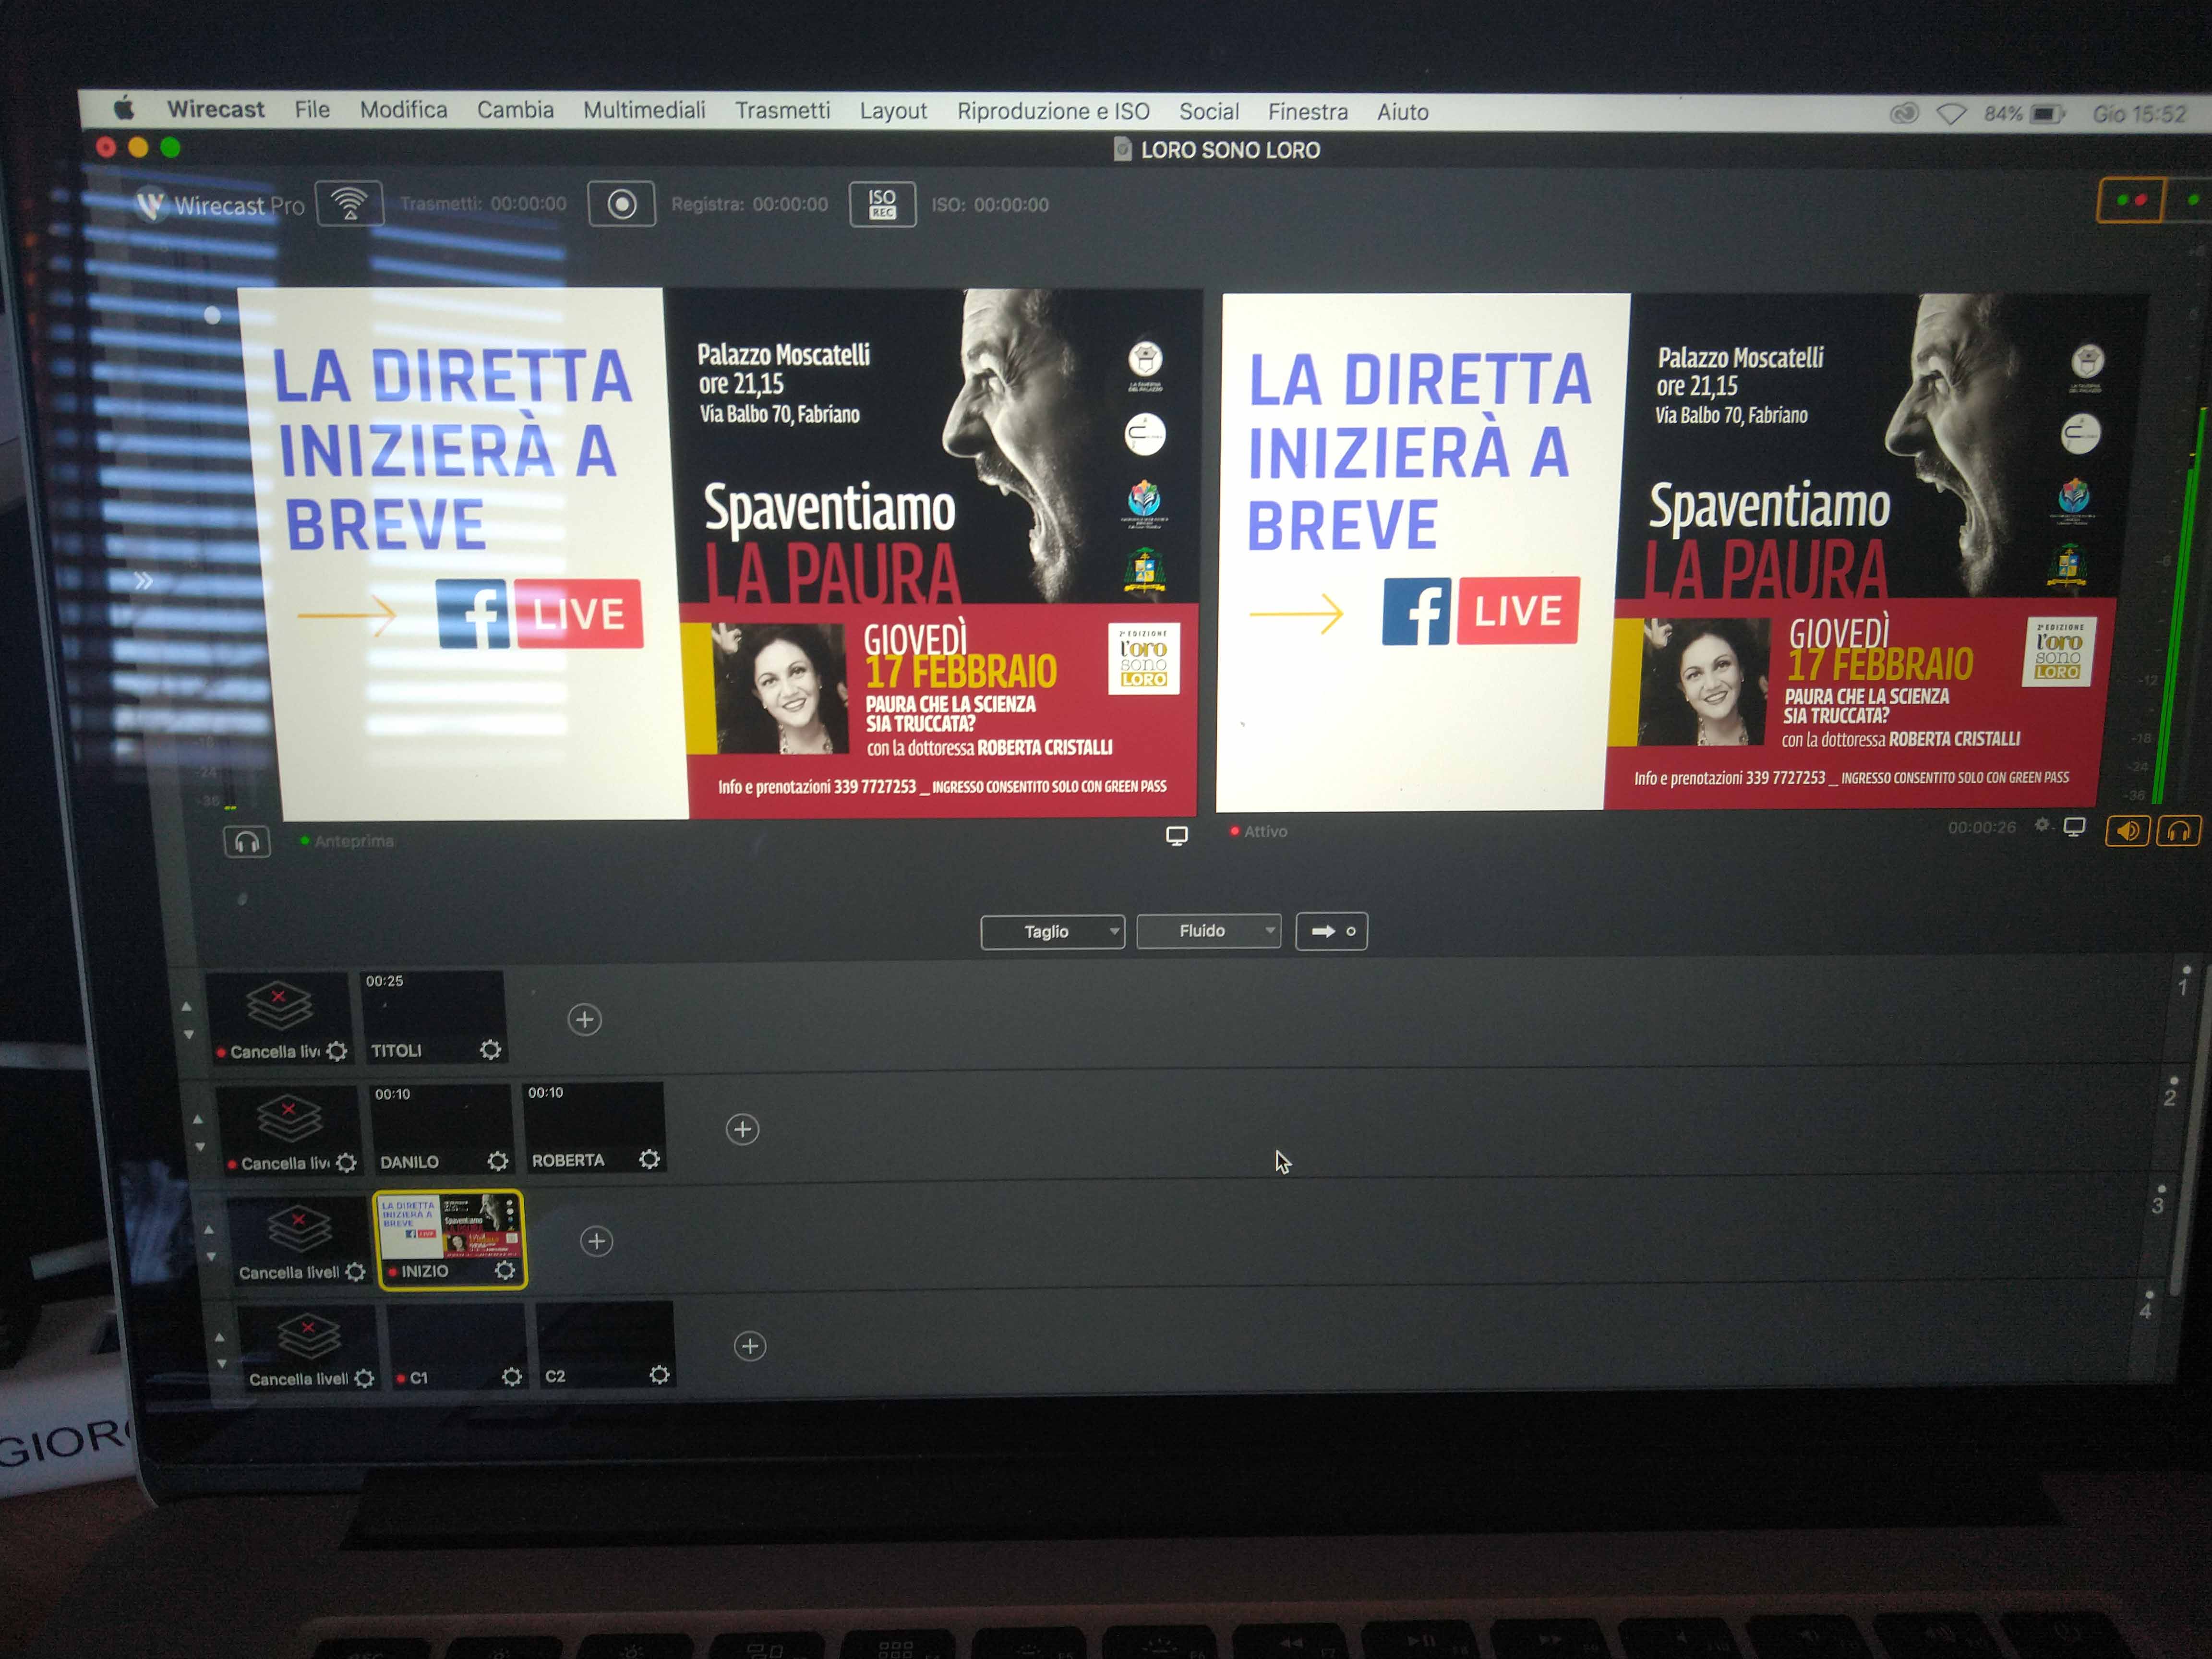
Task: Open the Trasmetti menu
Action: click(783, 110)
